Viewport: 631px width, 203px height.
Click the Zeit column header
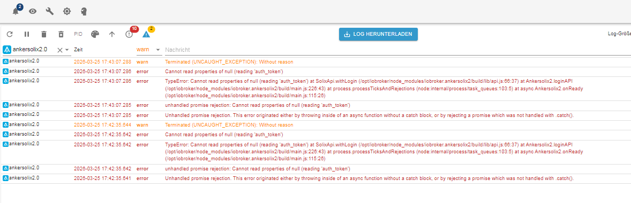[x=78, y=49]
